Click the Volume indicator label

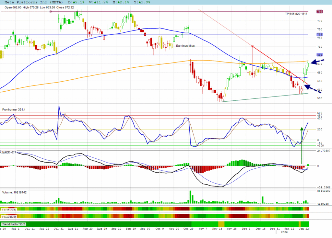tap(15, 192)
